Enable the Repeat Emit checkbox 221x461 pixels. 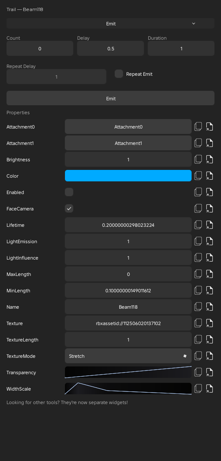pos(119,74)
